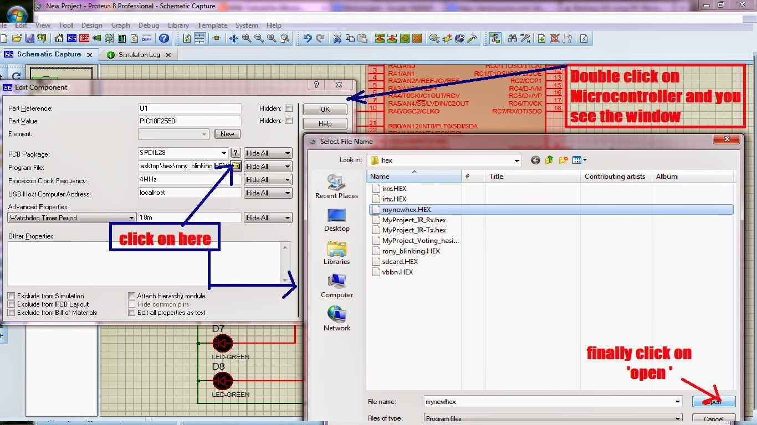Open Hide All dropdown for PCB Package
This screenshot has height=425, width=757.
268,153
